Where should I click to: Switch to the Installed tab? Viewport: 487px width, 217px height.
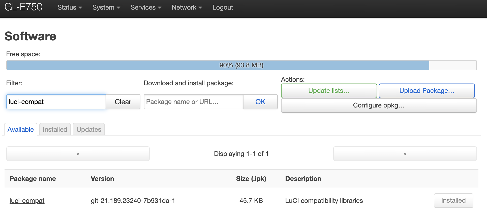[x=55, y=129]
